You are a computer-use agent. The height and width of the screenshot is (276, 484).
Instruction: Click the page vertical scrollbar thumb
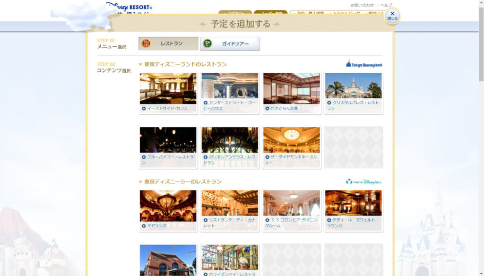coord(481,44)
